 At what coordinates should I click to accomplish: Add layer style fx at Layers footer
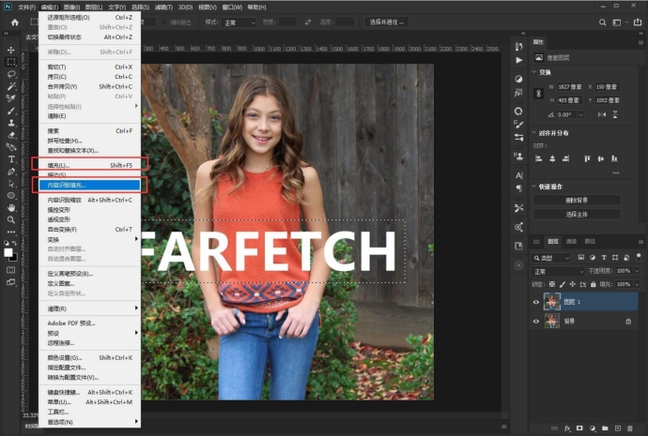(567, 428)
